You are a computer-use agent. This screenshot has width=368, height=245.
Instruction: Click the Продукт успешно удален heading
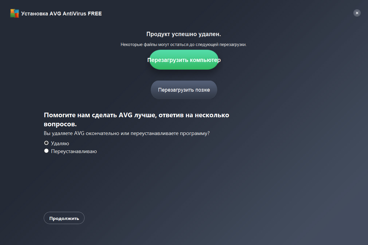click(x=184, y=34)
